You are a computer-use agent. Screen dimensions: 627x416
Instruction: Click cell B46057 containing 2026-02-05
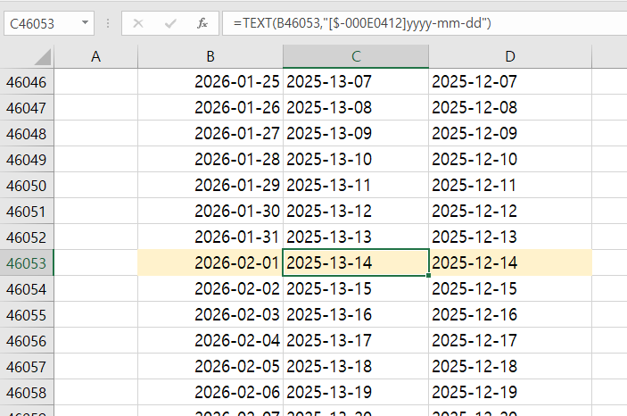pyautogui.click(x=210, y=367)
